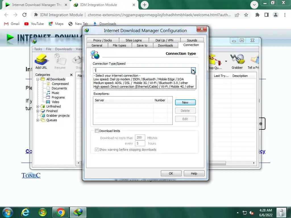291x218 pixels.
Task: Click the Delete exception button
Action: 185,111
